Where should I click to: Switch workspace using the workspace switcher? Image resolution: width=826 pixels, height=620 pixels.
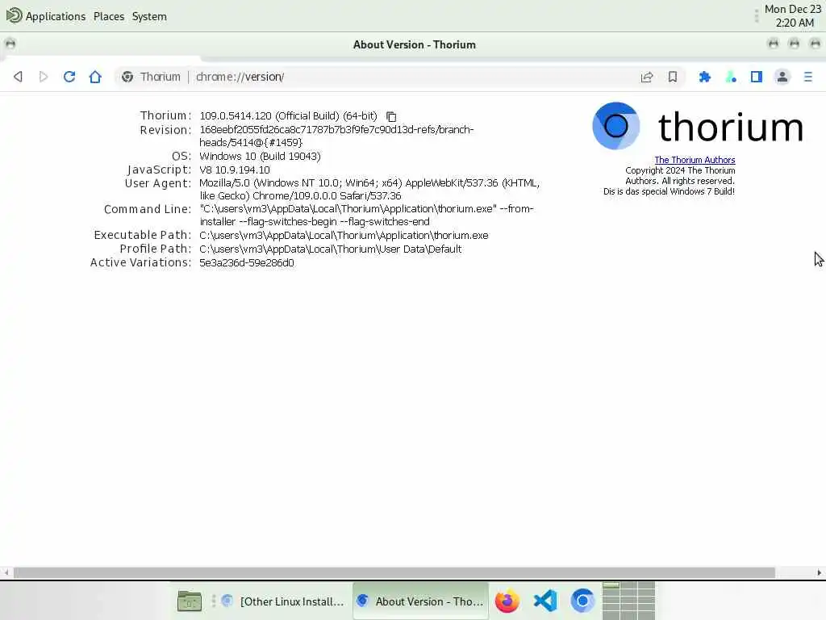628,601
